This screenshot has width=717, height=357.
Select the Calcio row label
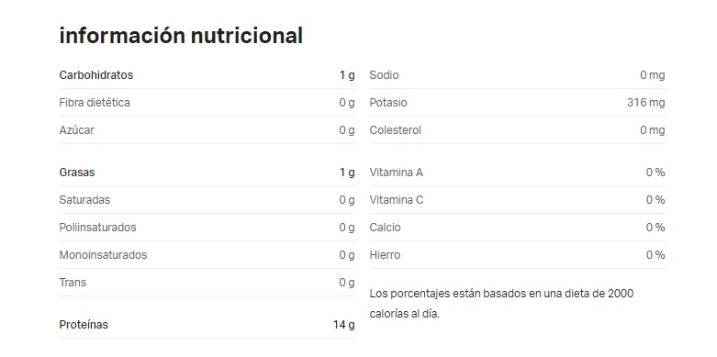(385, 228)
